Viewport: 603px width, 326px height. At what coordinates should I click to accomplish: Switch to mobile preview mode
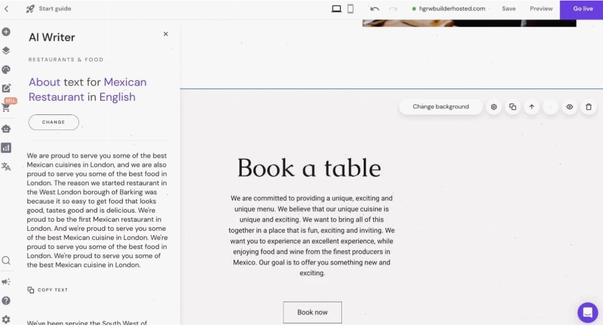tap(351, 9)
